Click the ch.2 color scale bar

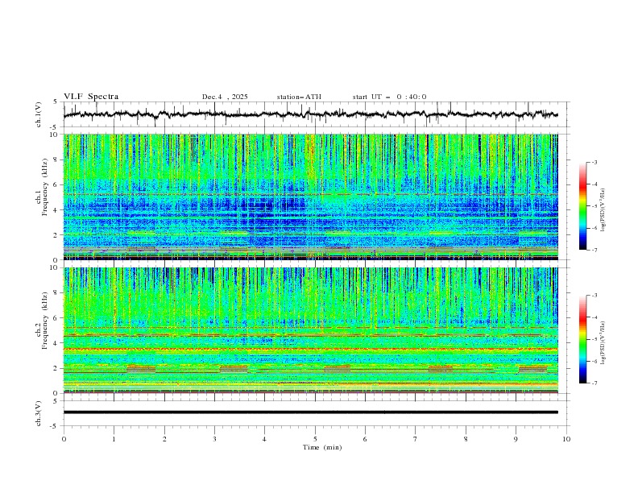point(582,339)
